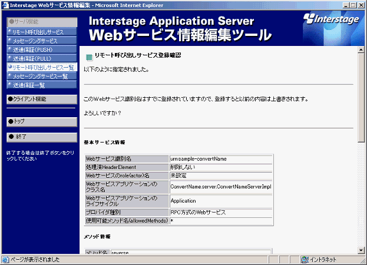Viewport: 367px width, 265px height.
Task: Click the リモート呼び出しサービス登録確認 title
Action: [x=138, y=55]
